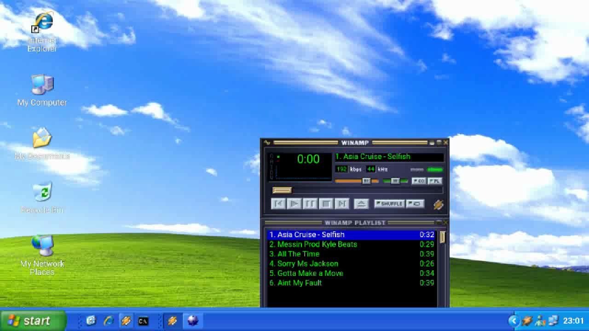Expand hidden system tray icons arrow
The width and height of the screenshot is (589, 331).
click(x=514, y=320)
